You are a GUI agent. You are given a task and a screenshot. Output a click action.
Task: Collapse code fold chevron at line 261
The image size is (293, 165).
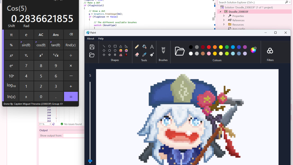[x=56, y=118]
